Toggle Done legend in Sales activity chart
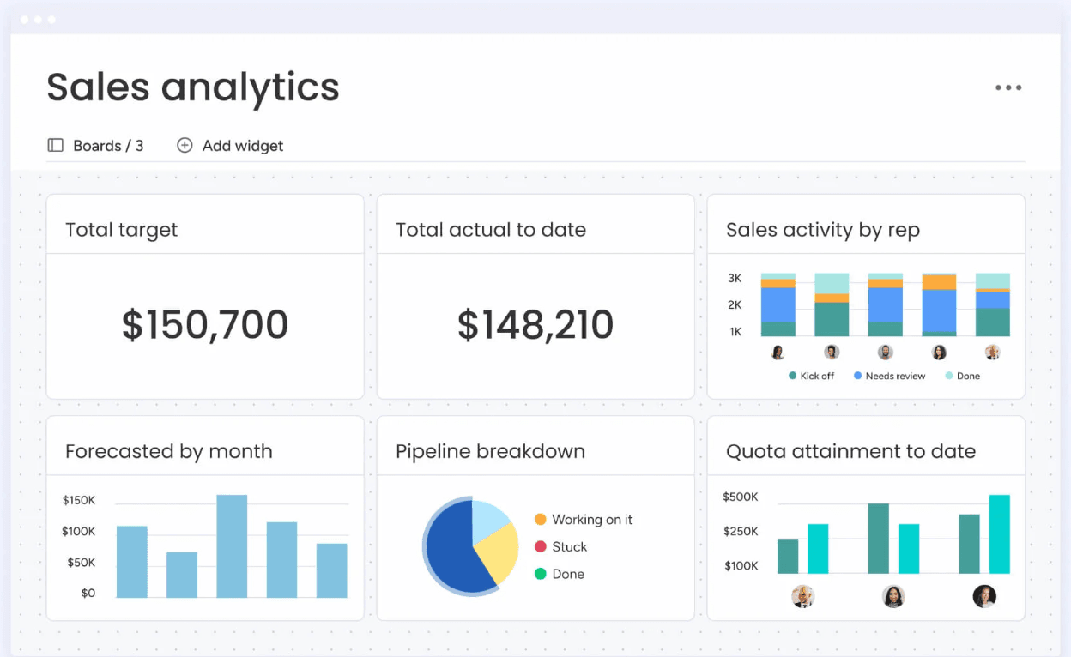The width and height of the screenshot is (1071, 657). 962,376
